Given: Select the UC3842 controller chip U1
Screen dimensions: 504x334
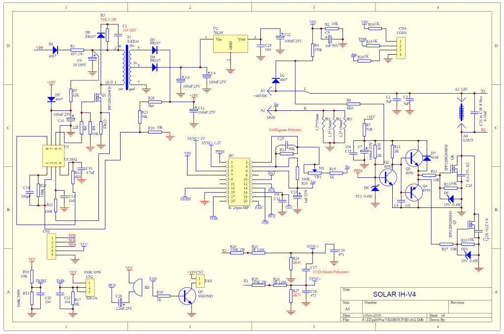Looking at the screenshot, I should pos(53,156).
